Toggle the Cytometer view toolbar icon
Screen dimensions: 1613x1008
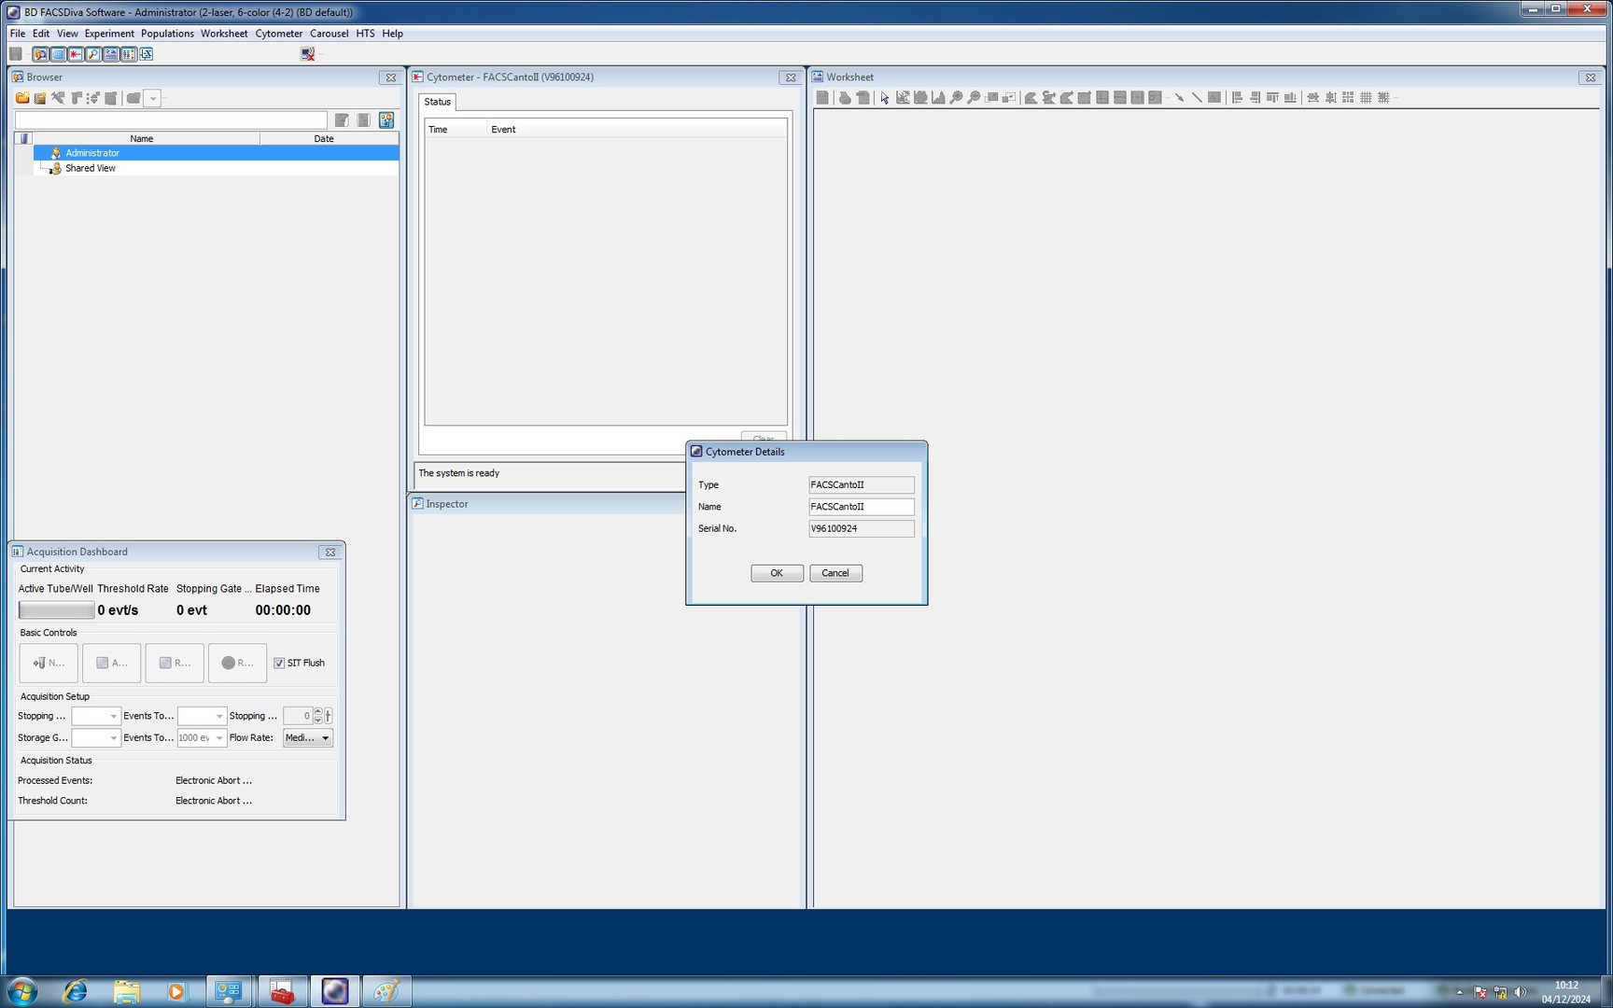coord(58,54)
